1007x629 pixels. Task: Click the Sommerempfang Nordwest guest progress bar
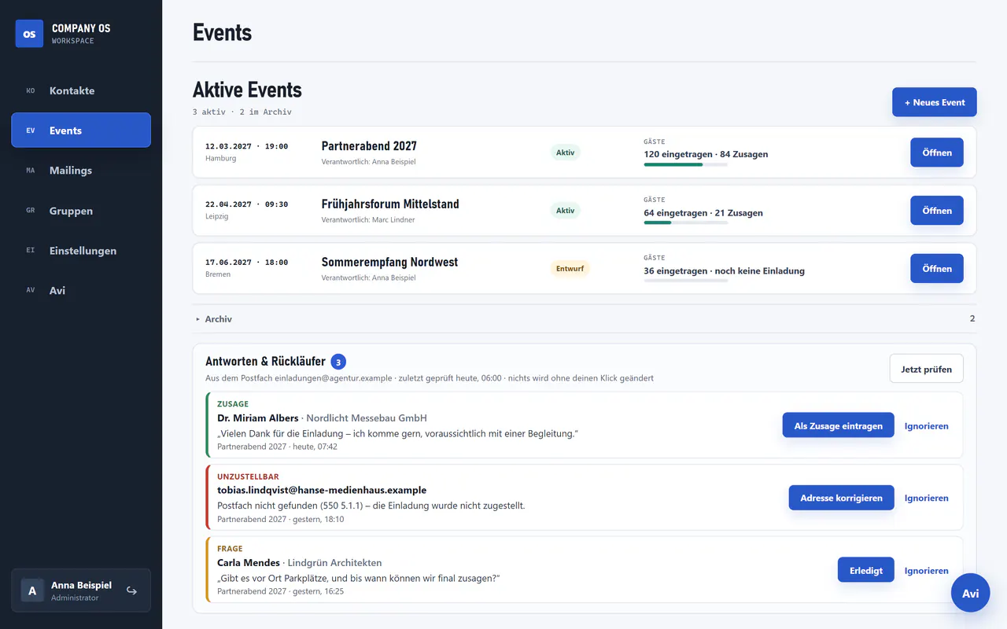pos(686,281)
